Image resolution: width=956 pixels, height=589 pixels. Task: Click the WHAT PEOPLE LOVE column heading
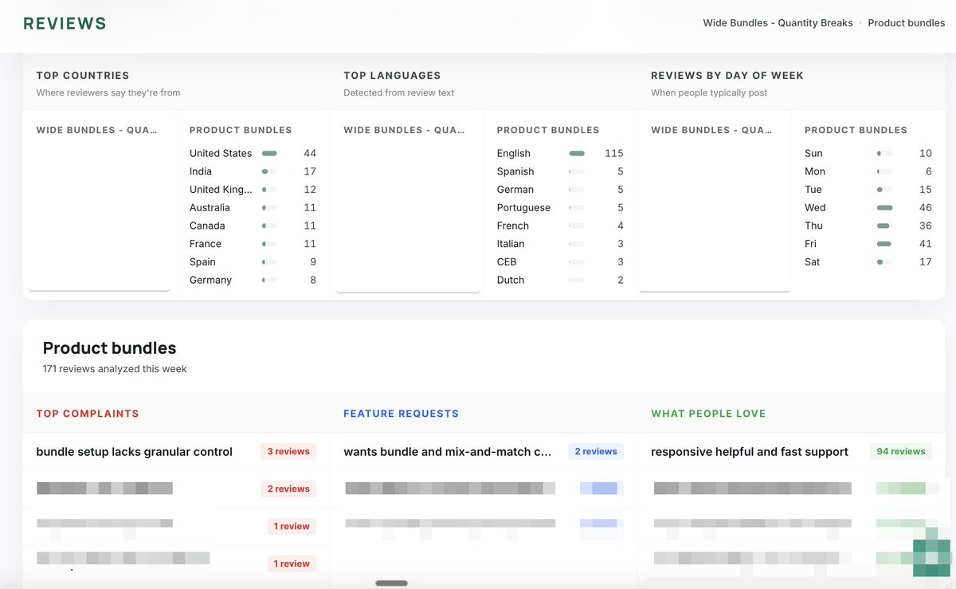pyautogui.click(x=708, y=414)
